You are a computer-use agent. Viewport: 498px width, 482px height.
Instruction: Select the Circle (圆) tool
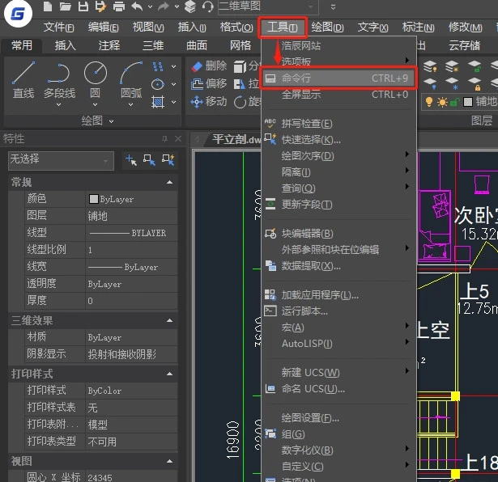click(x=96, y=81)
